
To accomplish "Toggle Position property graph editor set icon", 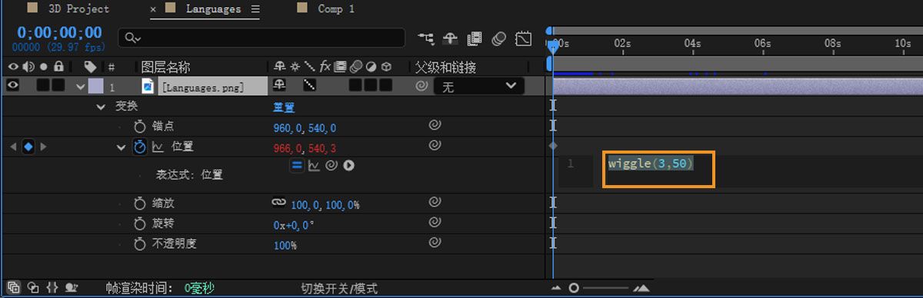I will [x=158, y=147].
